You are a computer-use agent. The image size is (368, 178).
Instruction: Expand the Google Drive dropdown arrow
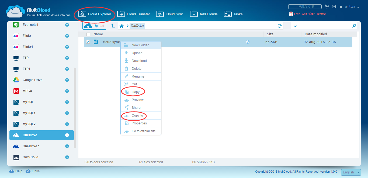click(x=67, y=80)
